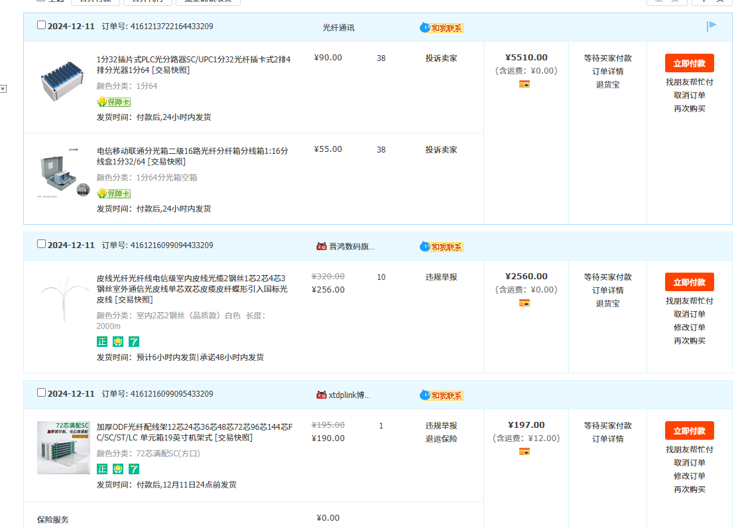Click the flag icon on first order
The width and height of the screenshot is (744, 528).
tap(712, 27)
